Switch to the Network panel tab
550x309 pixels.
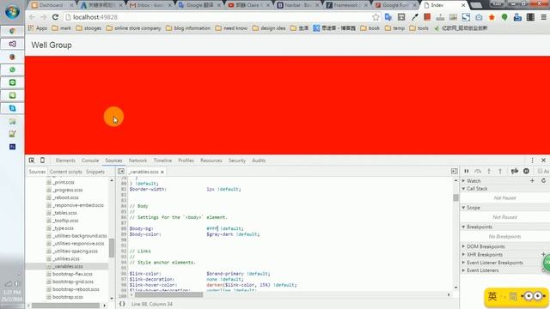point(137,161)
